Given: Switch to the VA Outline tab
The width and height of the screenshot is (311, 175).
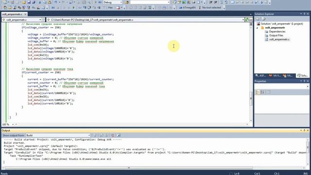Looking at the screenshot, I should pos(288,76).
